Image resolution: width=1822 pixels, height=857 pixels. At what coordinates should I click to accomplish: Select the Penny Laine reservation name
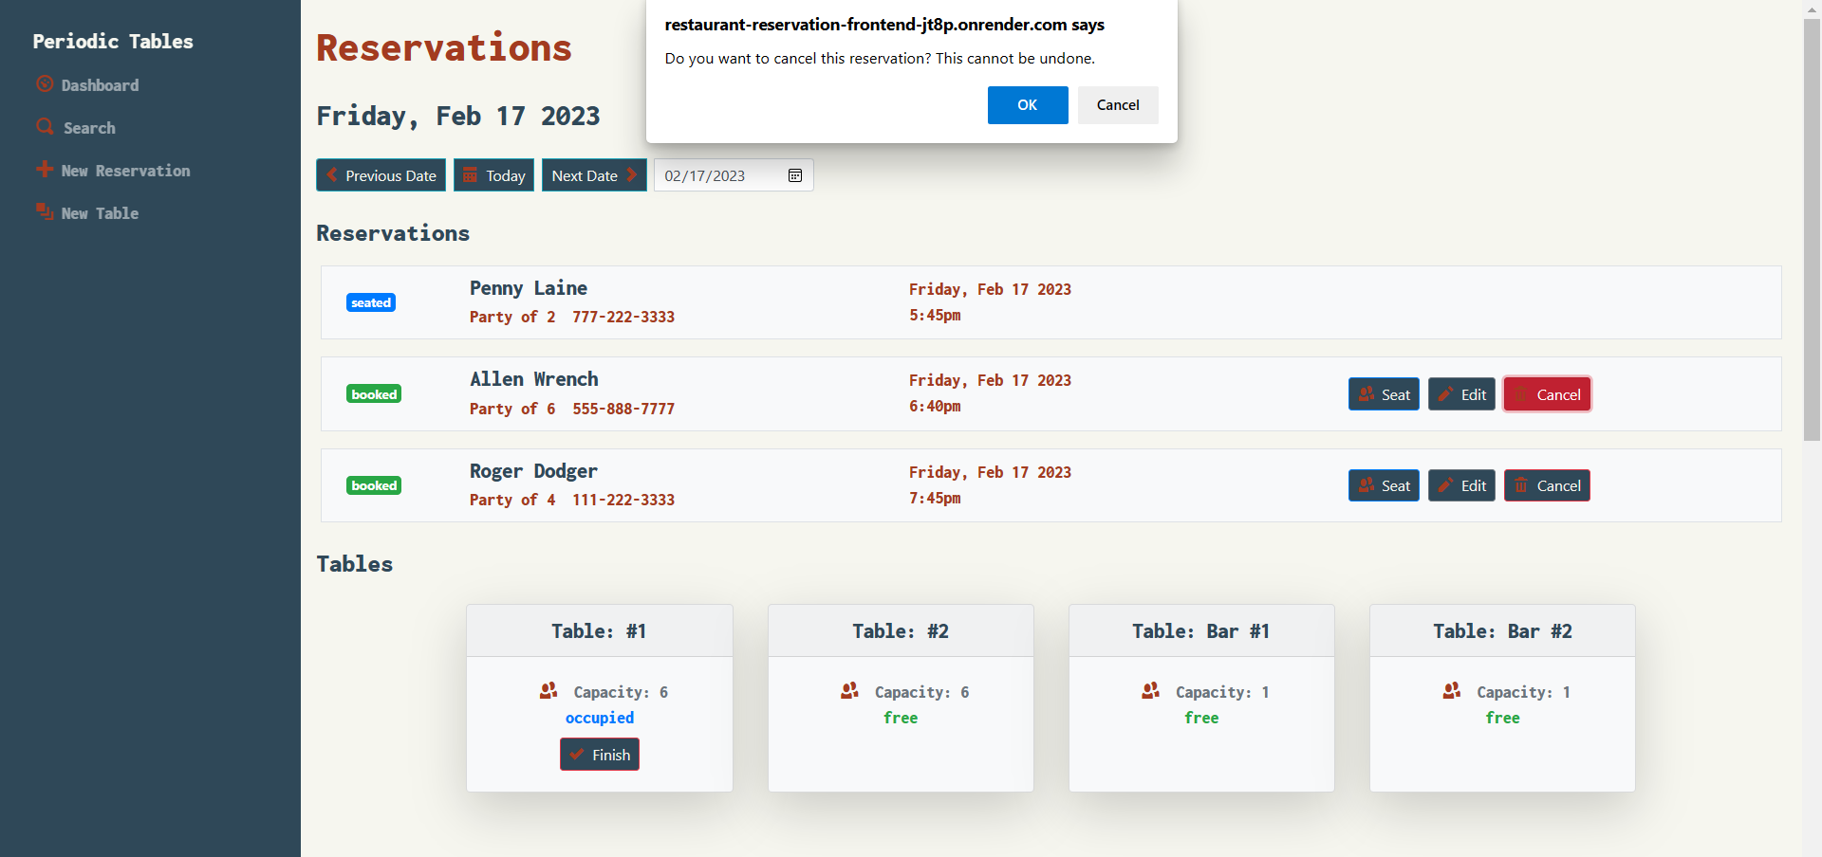tap(529, 288)
